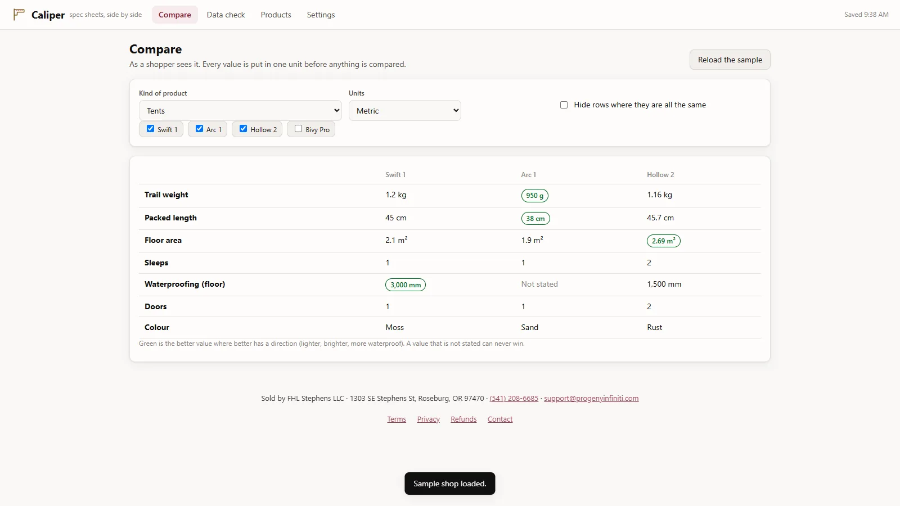Click the Packed length row label
Screen dimensions: 900x506
tap(170, 218)
